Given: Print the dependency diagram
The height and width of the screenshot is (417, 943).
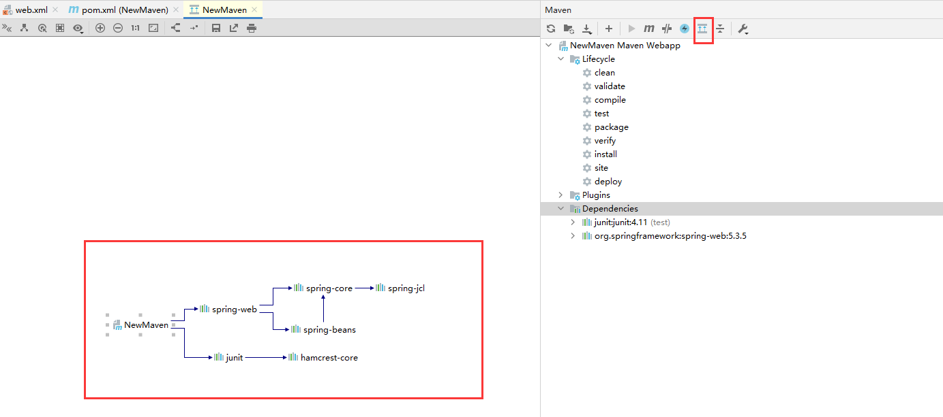Looking at the screenshot, I should pyautogui.click(x=252, y=28).
